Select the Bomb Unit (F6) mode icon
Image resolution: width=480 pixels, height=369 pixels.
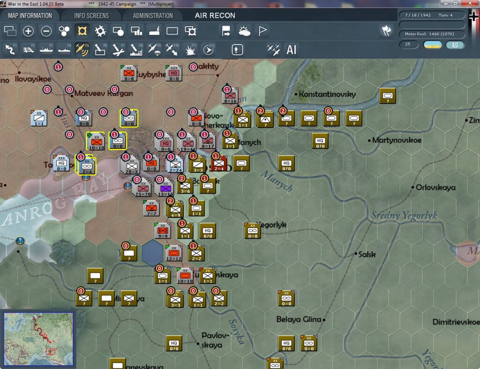(x=100, y=50)
